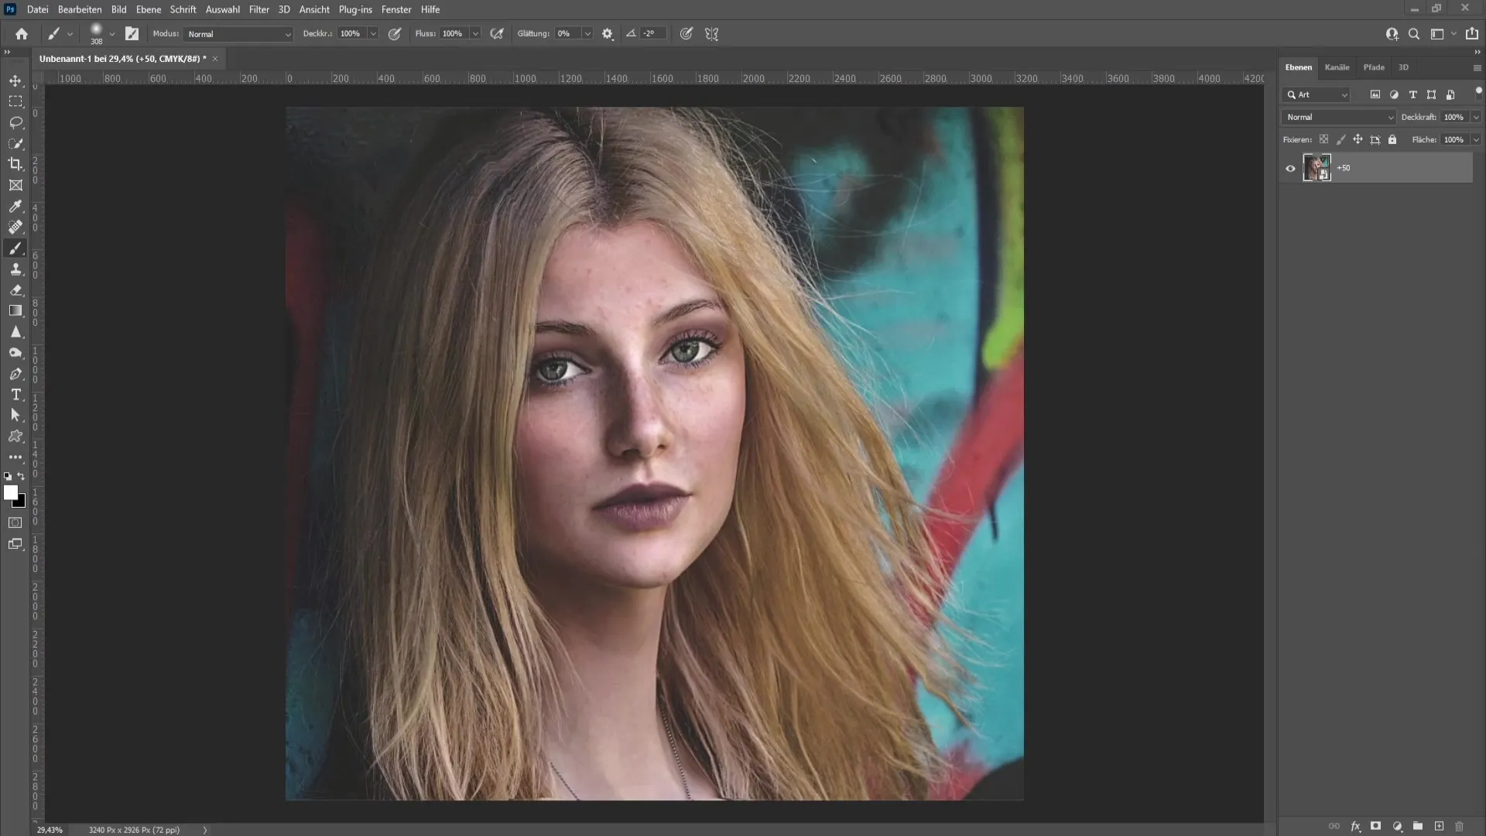The height and width of the screenshot is (836, 1486).
Task: Open Ebene menu in menu bar
Action: click(x=147, y=9)
